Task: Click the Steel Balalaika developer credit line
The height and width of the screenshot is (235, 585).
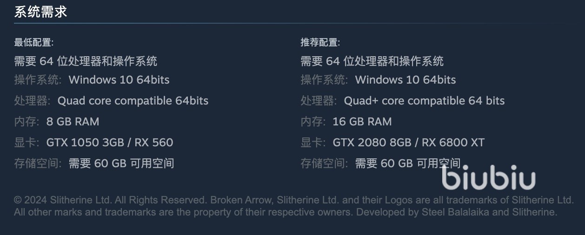Action: 285,212
